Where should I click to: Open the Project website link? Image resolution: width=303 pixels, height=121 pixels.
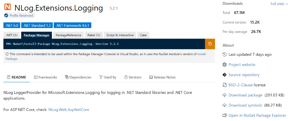[x=242, y=65]
